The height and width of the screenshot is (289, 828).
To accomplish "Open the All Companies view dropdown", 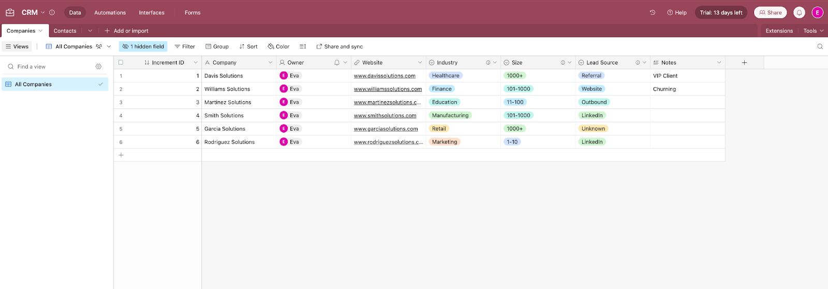I will [x=109, y=46].
